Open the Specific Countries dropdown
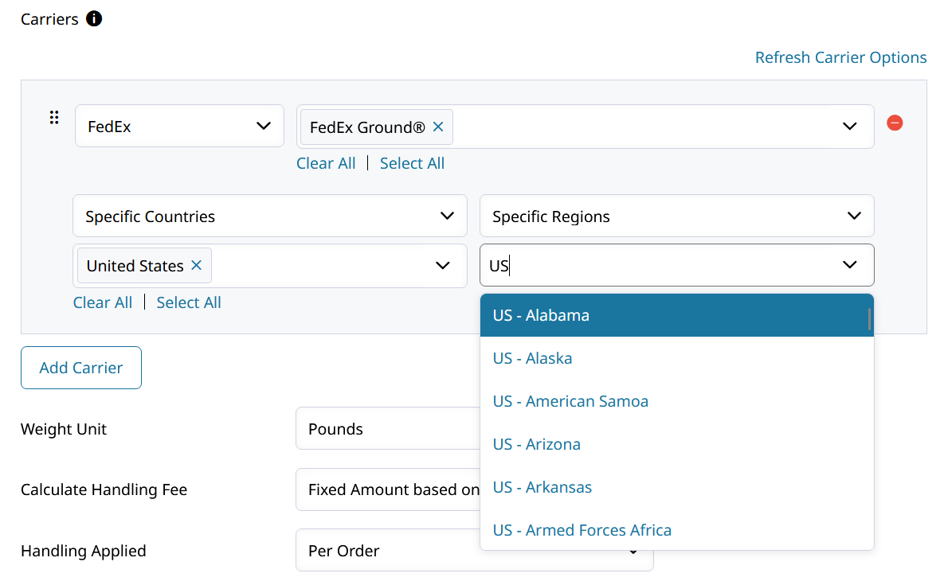The height and width of the screenshot is (585, 944). (270, 216)
